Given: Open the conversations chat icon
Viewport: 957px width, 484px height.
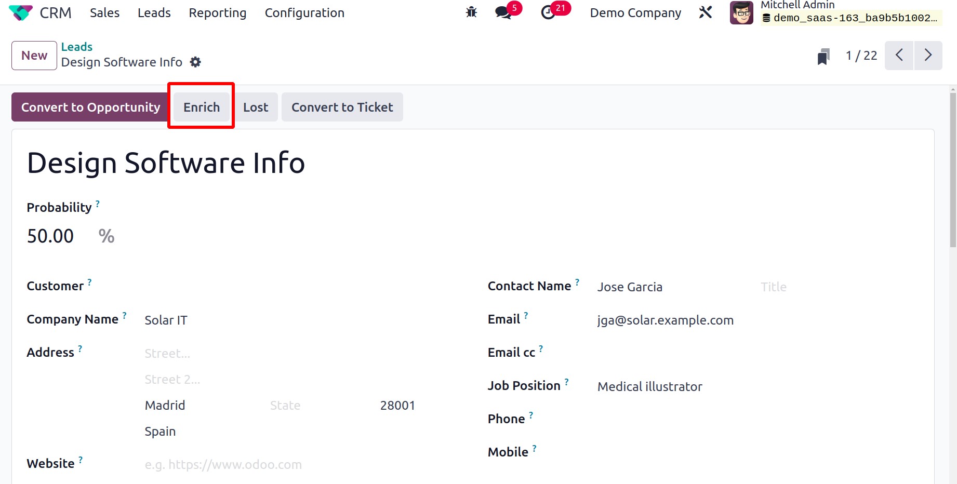Looking at the screenshot, I should point(503,12).
